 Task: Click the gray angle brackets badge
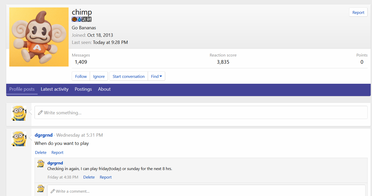coord(89,19)
